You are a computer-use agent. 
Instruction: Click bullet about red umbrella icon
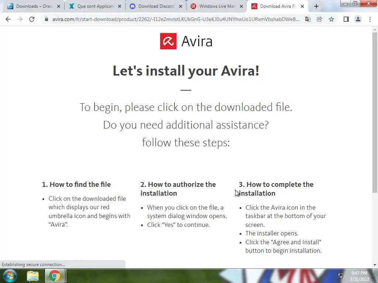click(89, 212)
